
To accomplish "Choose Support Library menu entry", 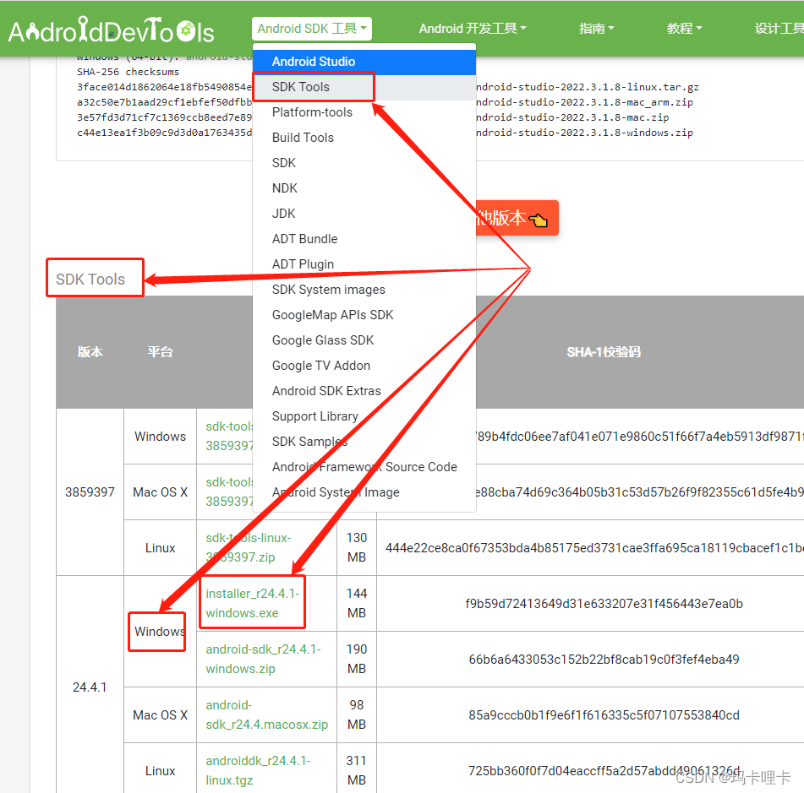I will point(364,416).
